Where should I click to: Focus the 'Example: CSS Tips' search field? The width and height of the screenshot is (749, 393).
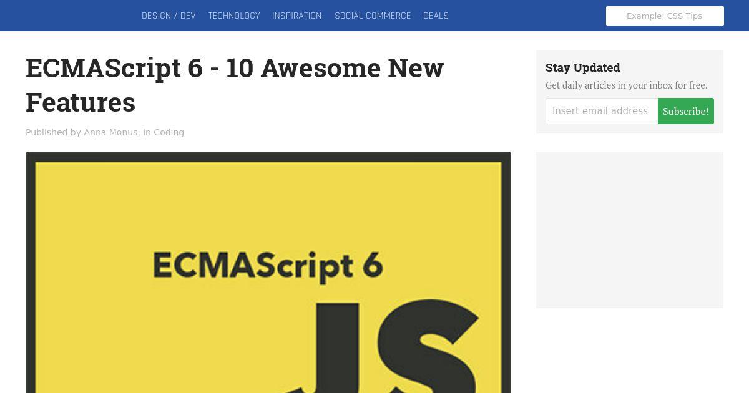(x=665, y=16)
